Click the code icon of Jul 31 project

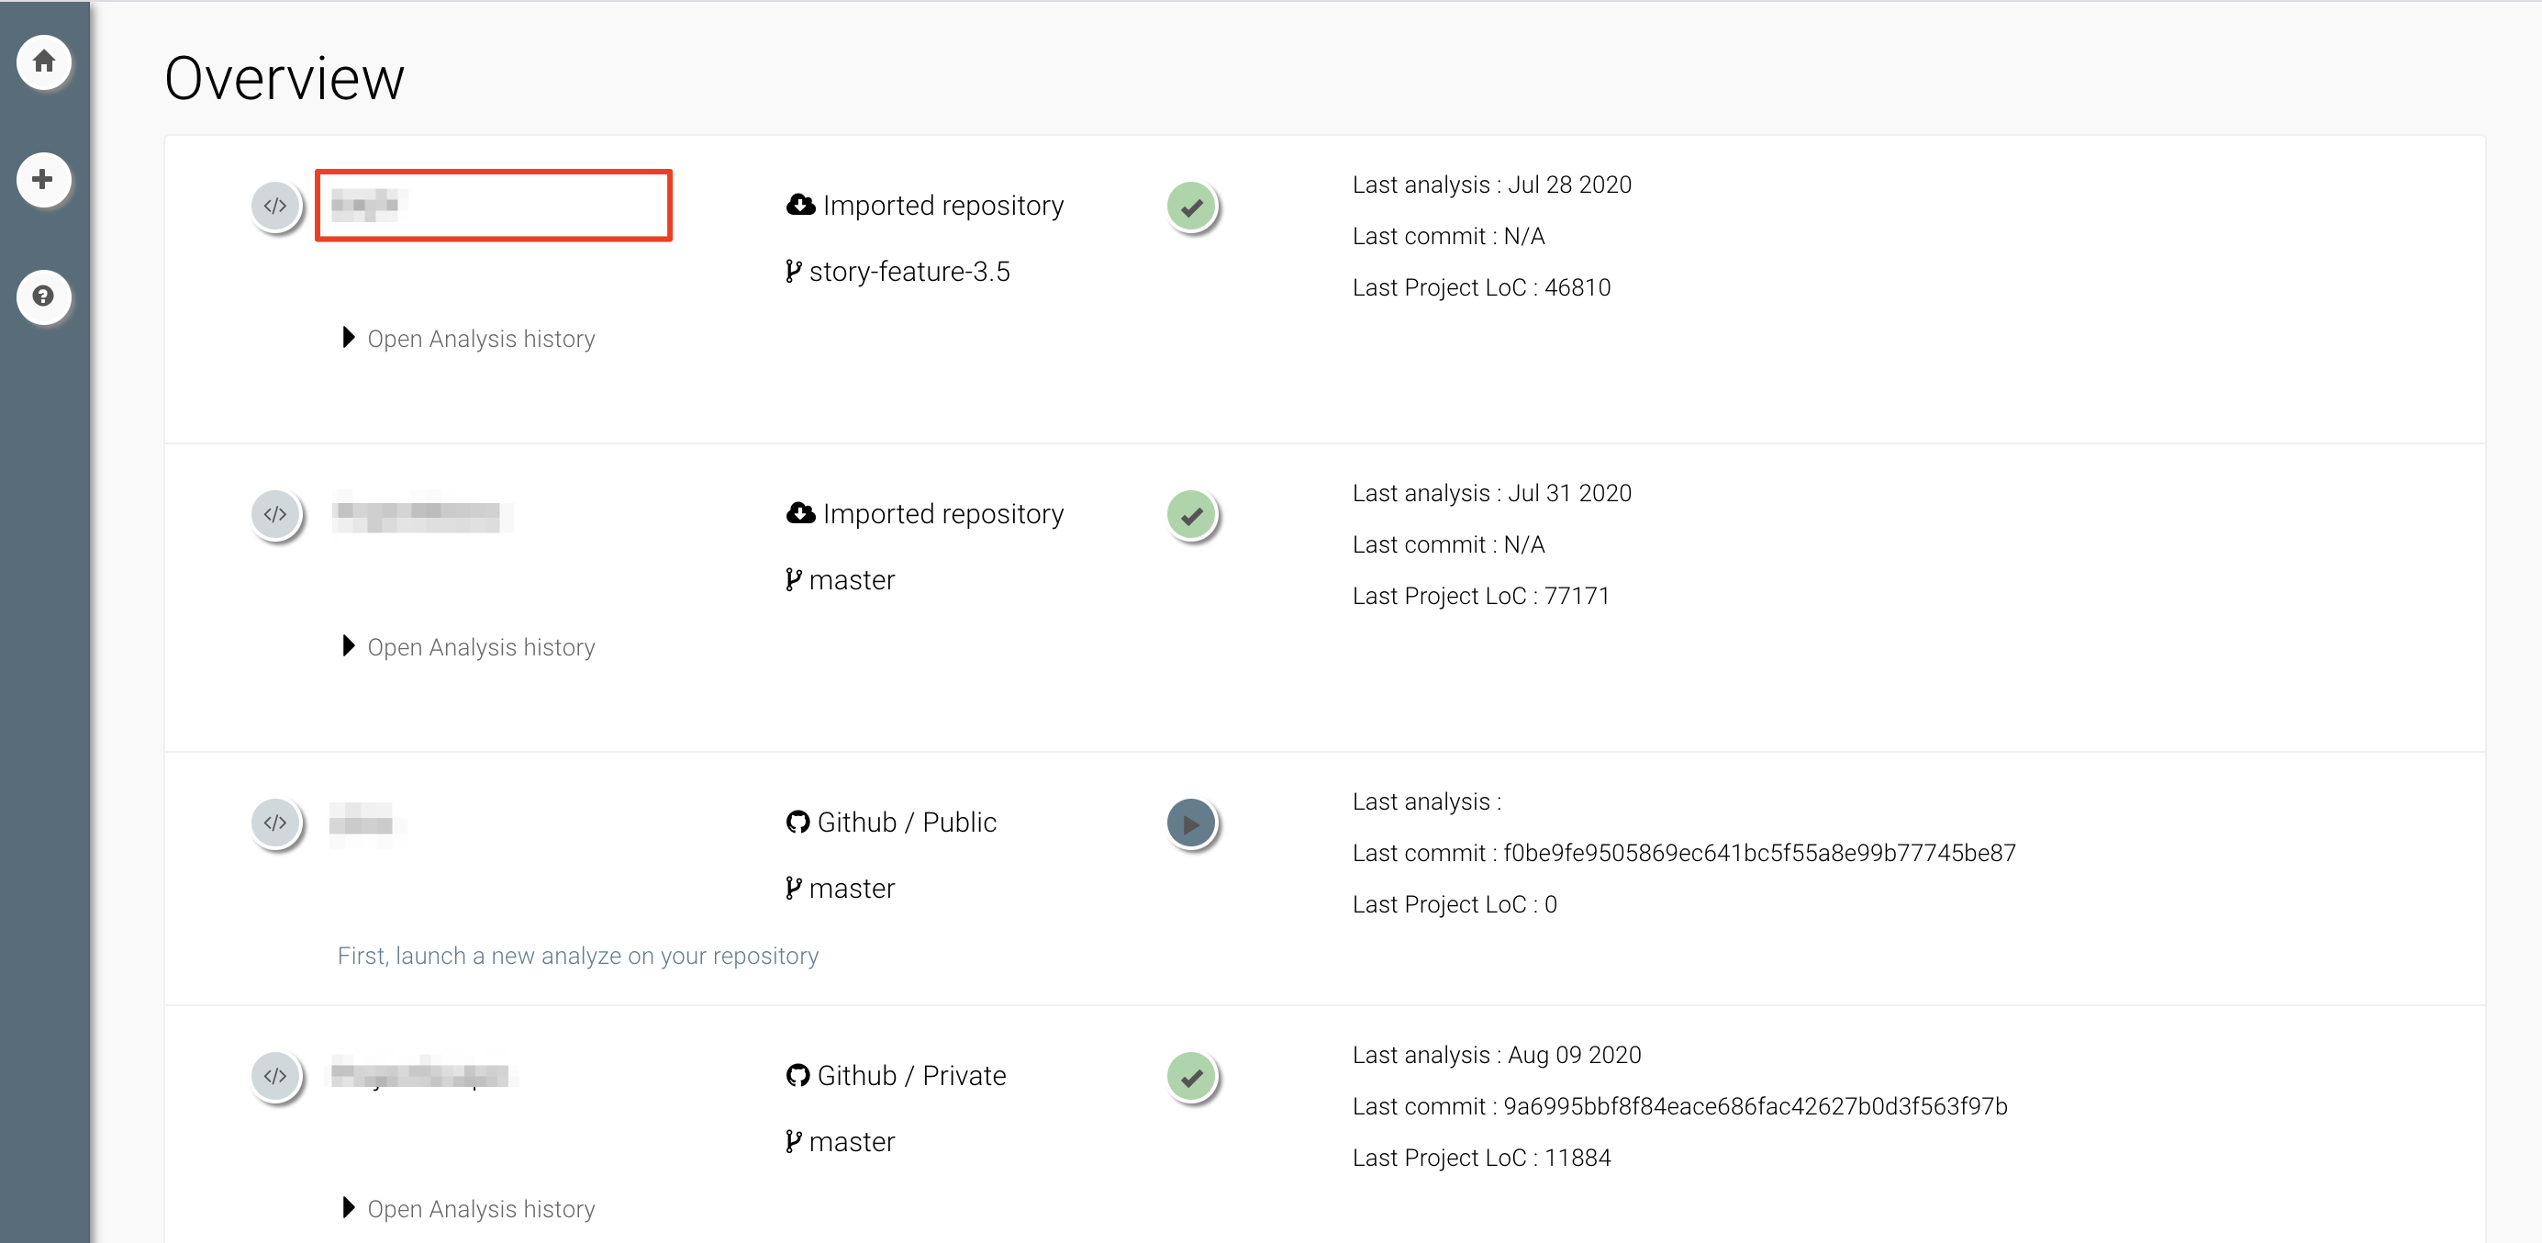(x=275, y=514)
